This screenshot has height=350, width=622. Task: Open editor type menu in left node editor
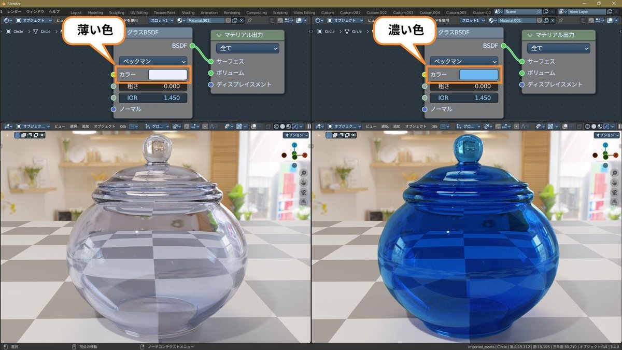pyautogui.click(x=8, y=20)
